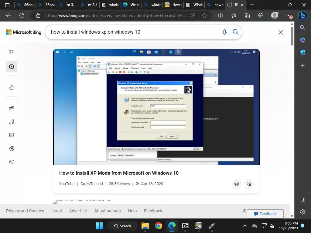This screenshot has width=311, height=233.
Task: Click the browser address bar URL
Action: click(115, 15)
